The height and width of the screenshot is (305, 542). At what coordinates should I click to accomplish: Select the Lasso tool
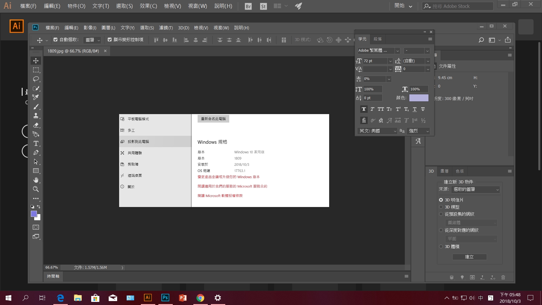[x=36, y=79]
